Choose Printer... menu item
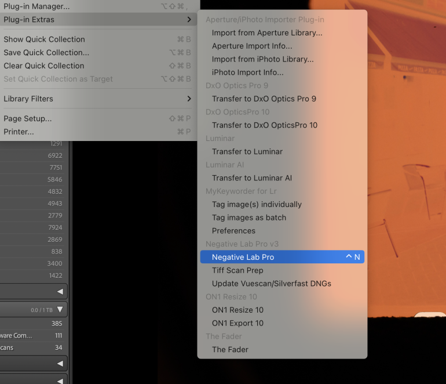This screenshot has height=384, width=446. (x=98, y=132)
